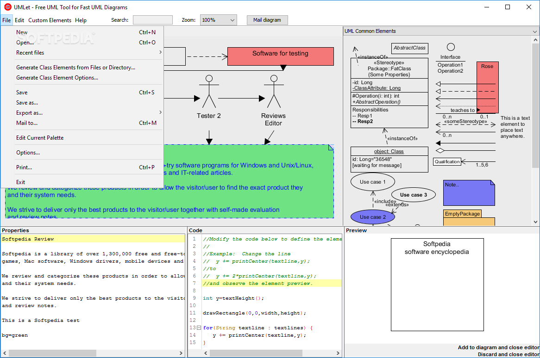This screenshot has height=358, width=540.
Task: Select the EmptyPackage palette element
Action: [469, 218]
